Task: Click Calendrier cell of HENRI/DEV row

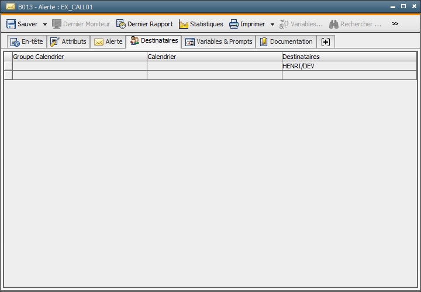Action: 215,66
